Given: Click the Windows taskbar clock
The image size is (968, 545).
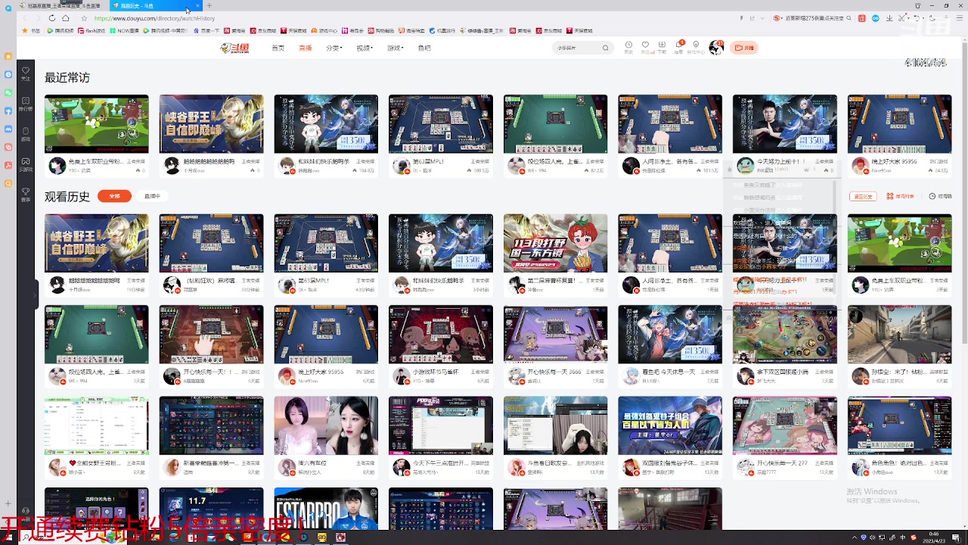Looking at the screenshot, I should pos(934,537).
